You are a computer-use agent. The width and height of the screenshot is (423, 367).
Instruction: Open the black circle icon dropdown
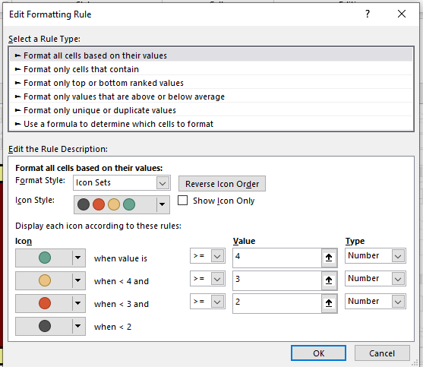(50, 326)
